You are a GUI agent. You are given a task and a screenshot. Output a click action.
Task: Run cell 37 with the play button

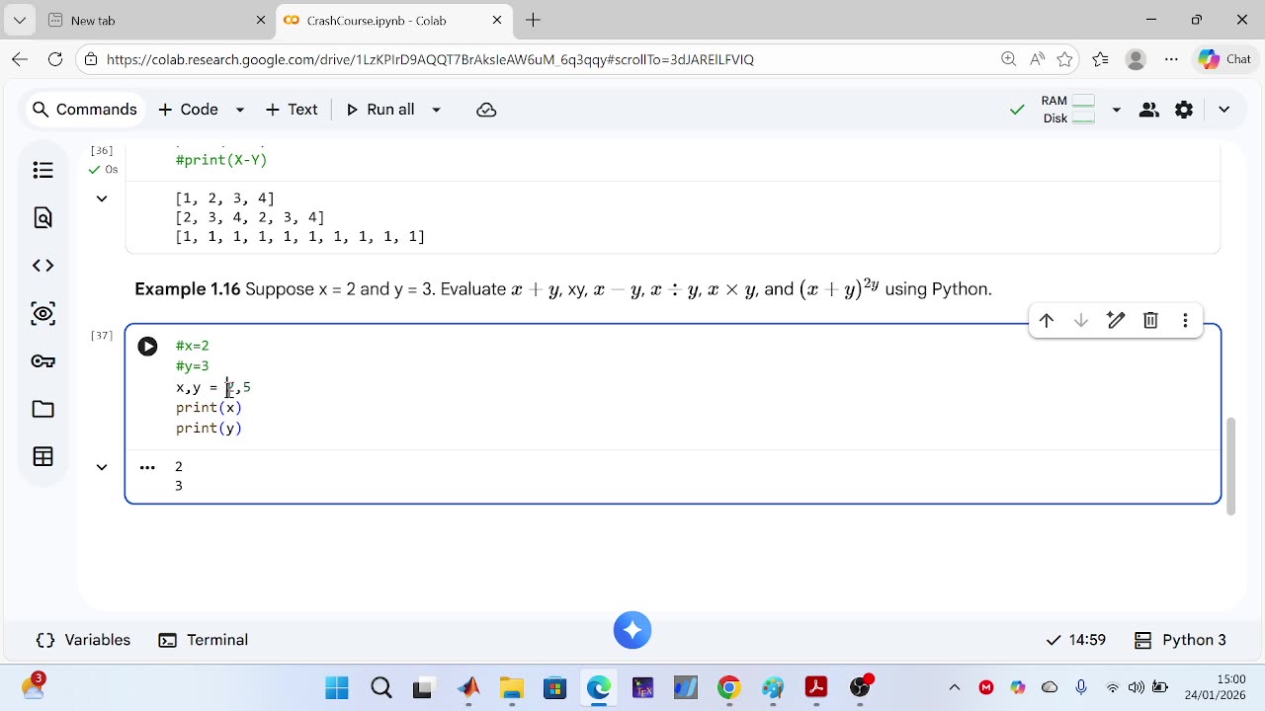click(147, 347)
